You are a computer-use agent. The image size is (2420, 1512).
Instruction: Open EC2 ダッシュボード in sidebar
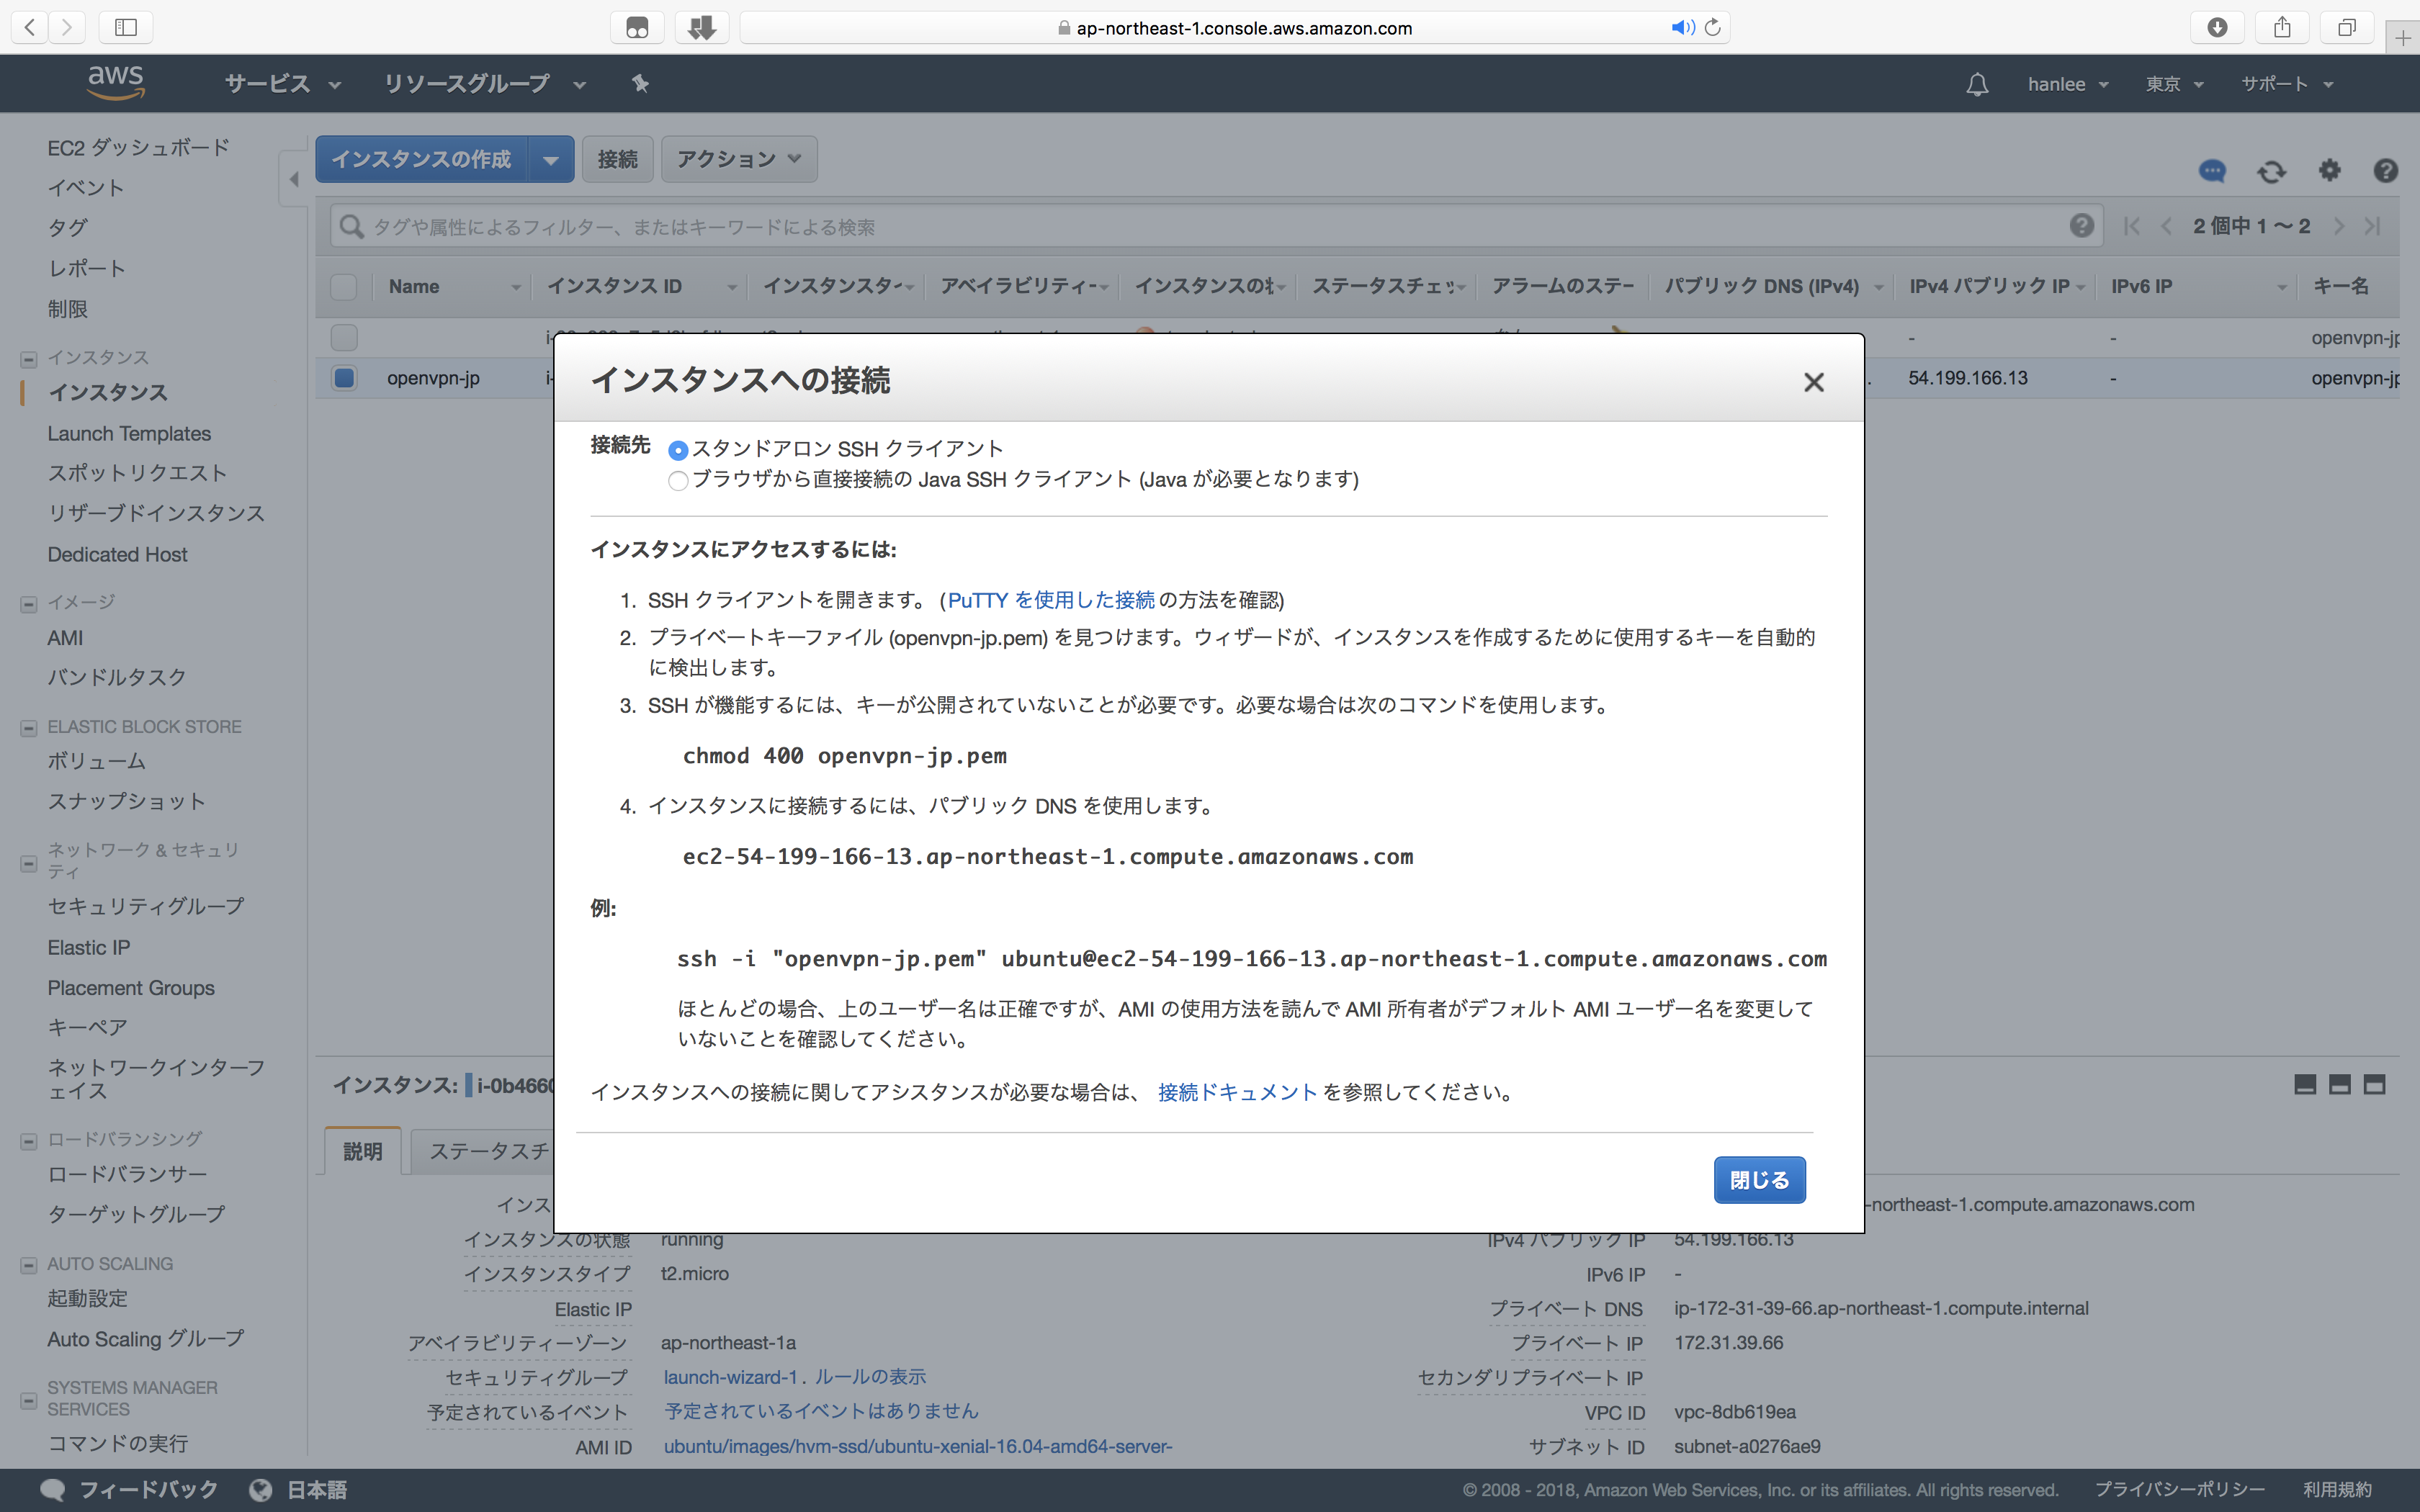(138, 147)
